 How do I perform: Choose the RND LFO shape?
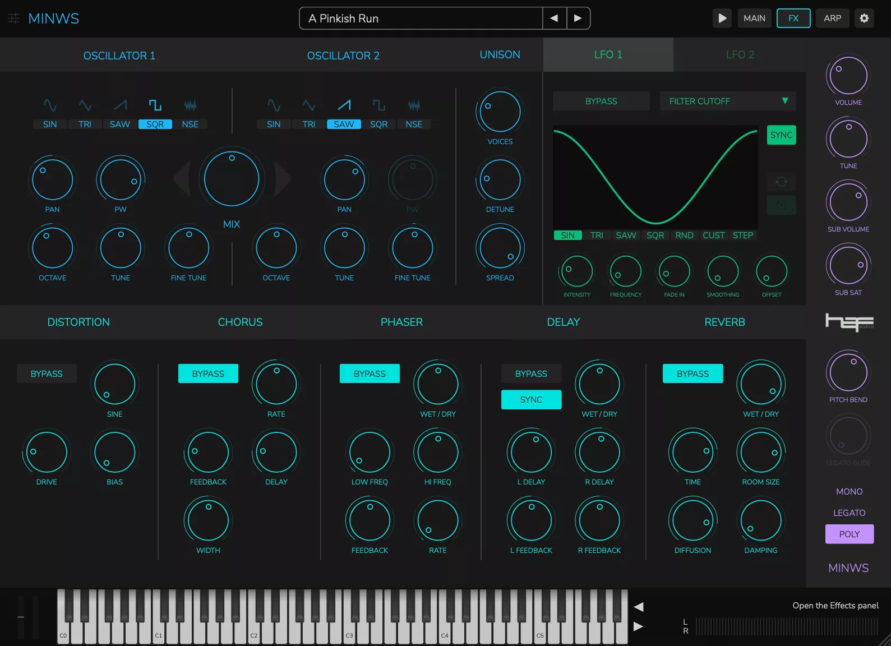(x=684, y=236)
